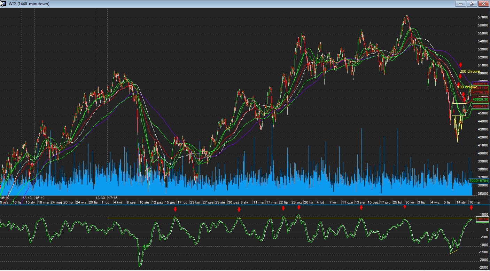Click the red arrow marker below '30 paź' date
This screenshot has height=271, width=490.
click(x=239, y=209)
